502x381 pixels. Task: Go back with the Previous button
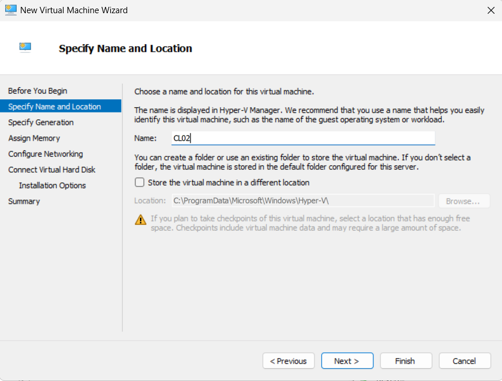click(289, 361)
